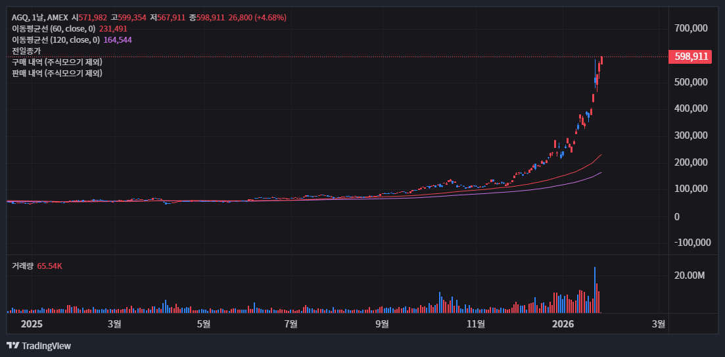Viewport: 725px width, 357px height.
Task: Click the -100,000 price axis label
Action: coord(692,242)
